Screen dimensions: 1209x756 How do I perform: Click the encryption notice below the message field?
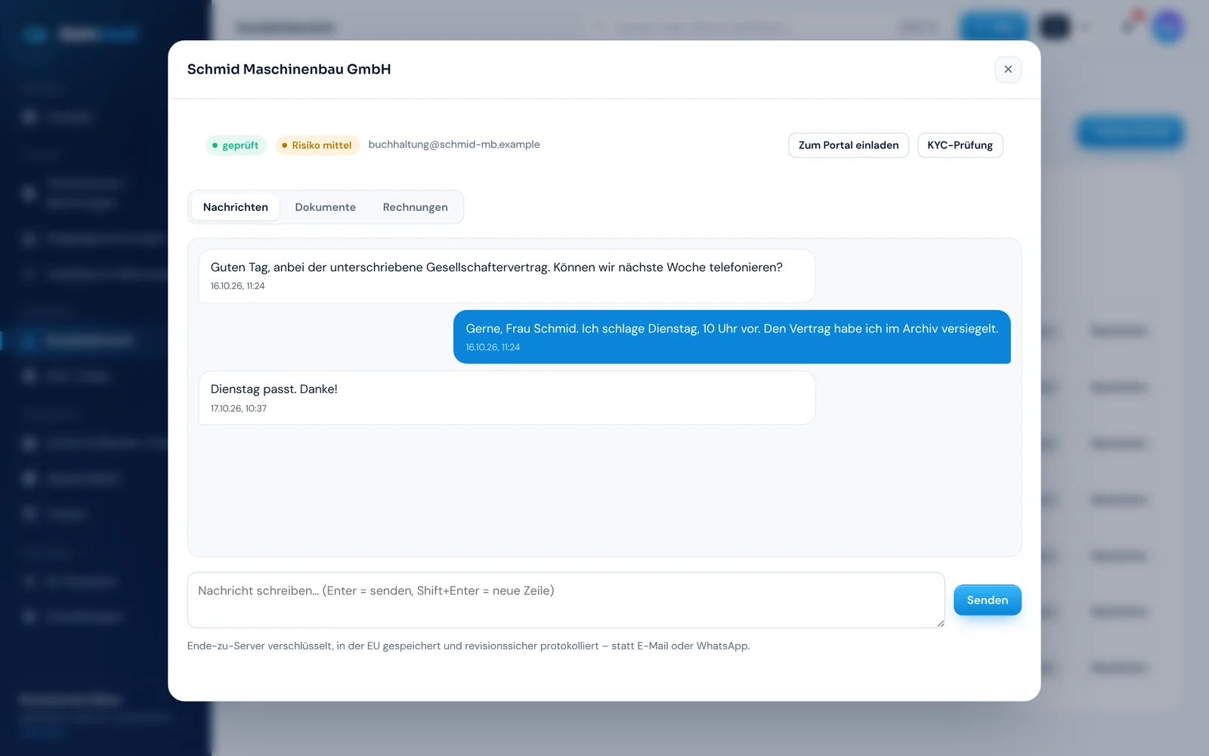468,646
